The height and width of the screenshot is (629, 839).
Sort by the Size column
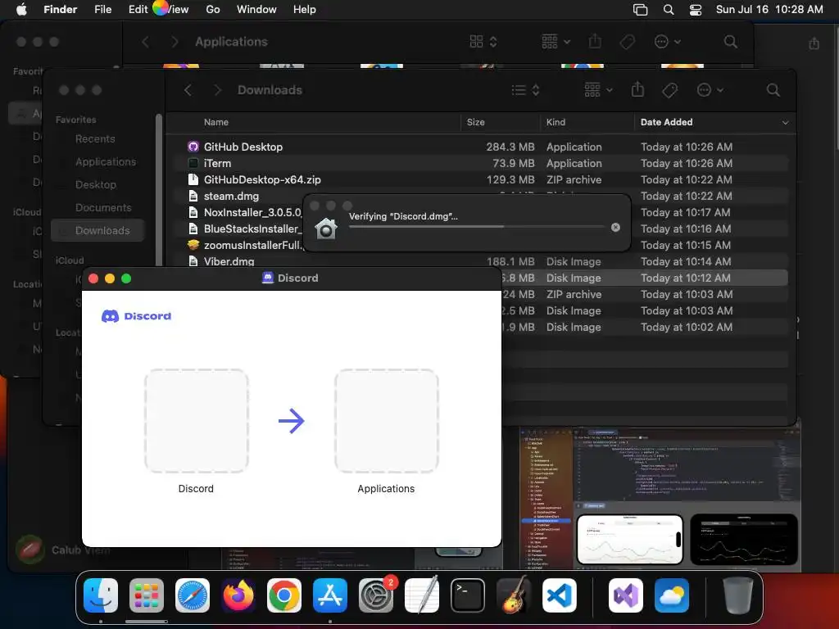[x=476, y=122]
